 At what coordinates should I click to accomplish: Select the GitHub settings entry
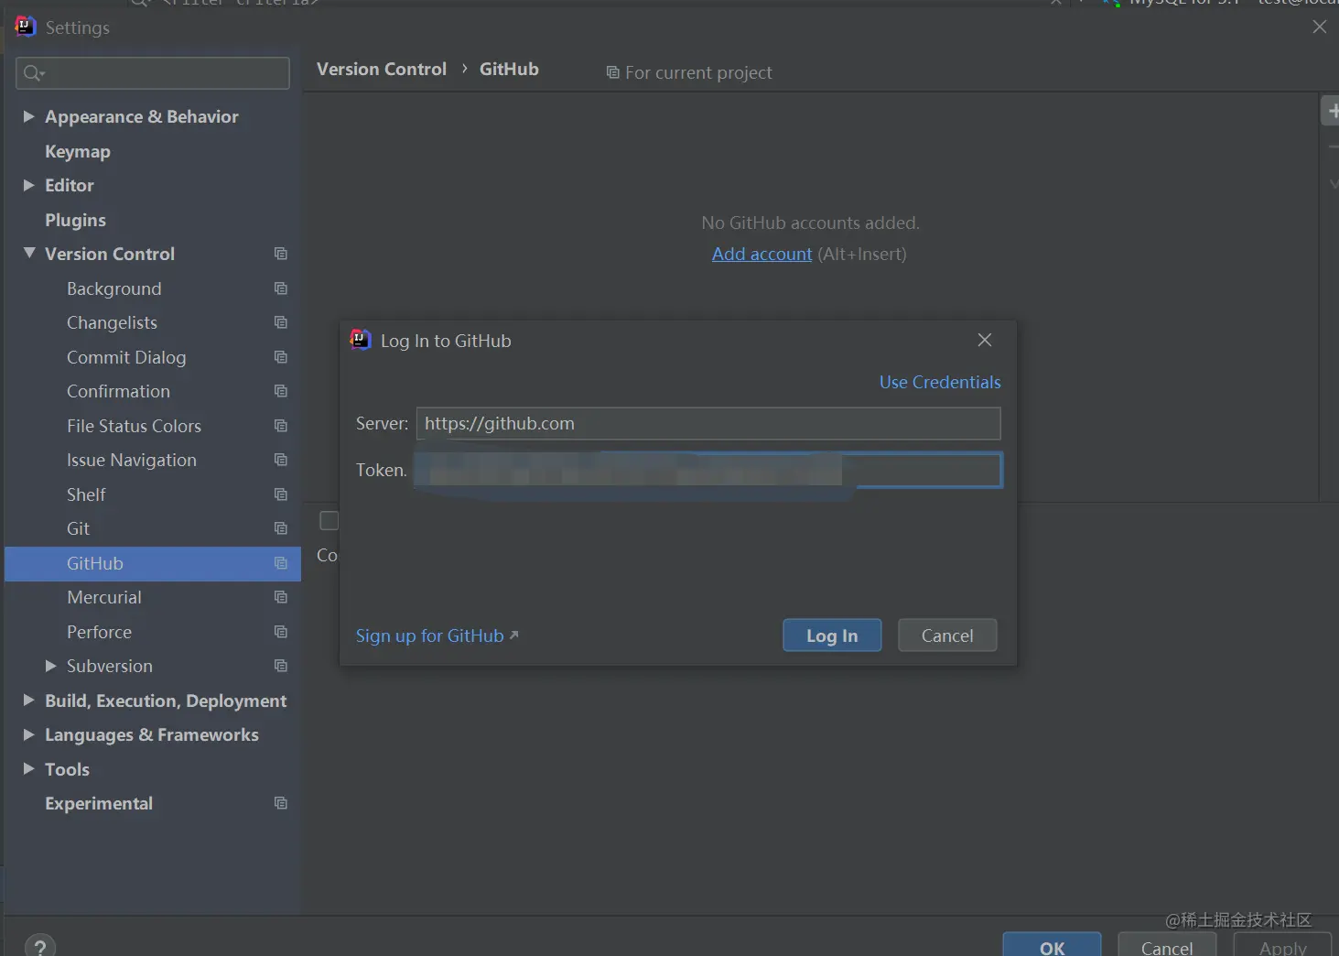tap(152, 563)
